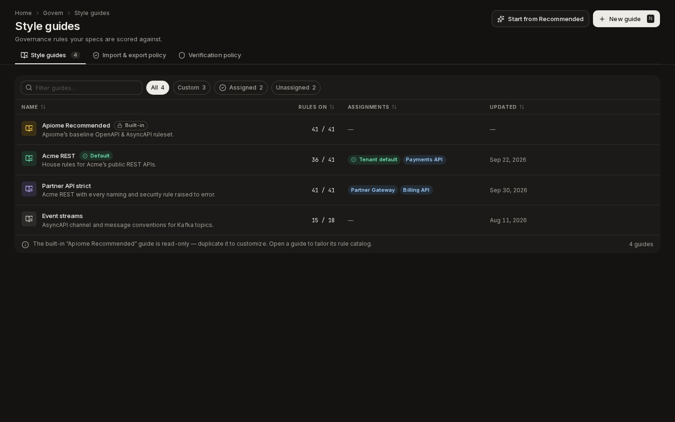Click the Partner Gateway assignment chip

tap(373, 190)
